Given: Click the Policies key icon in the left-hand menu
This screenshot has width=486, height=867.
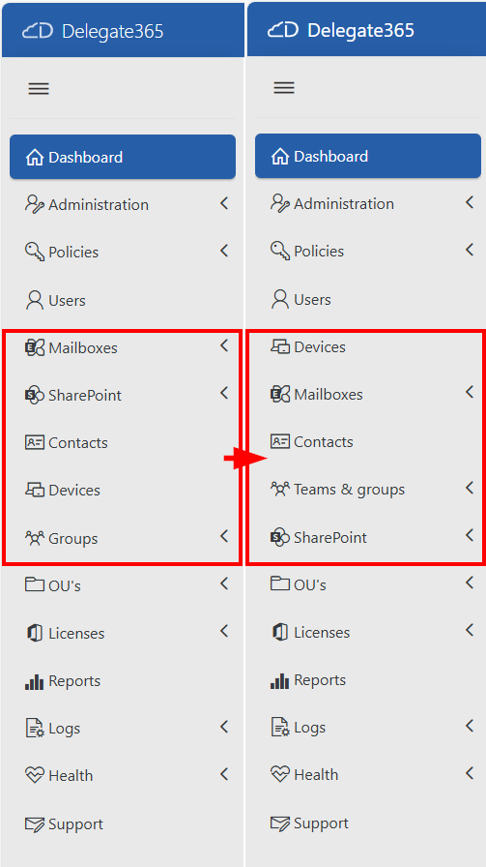Looking at the screenshot, I should (35, 253).
